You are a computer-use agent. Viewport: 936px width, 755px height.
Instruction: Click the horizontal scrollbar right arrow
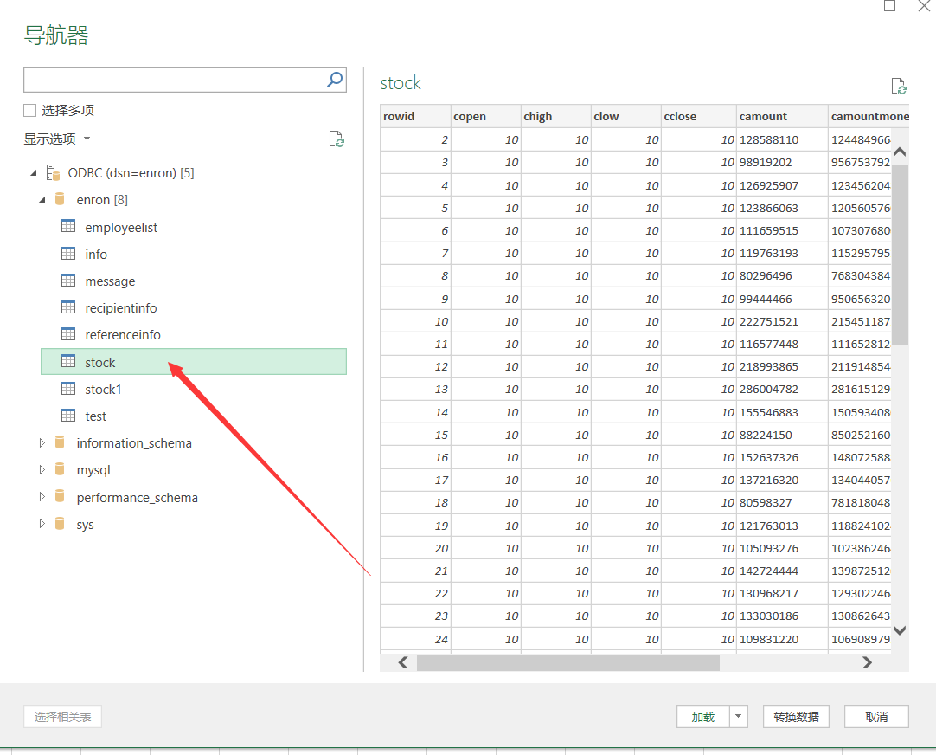pyautogui.click(x=867, y=662)
